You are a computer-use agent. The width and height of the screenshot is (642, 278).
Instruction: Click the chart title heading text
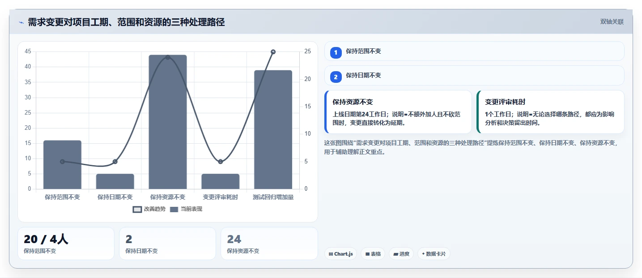tap(126, 22)
